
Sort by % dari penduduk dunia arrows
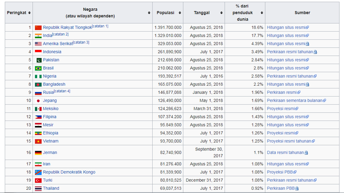tap(262, 13)
